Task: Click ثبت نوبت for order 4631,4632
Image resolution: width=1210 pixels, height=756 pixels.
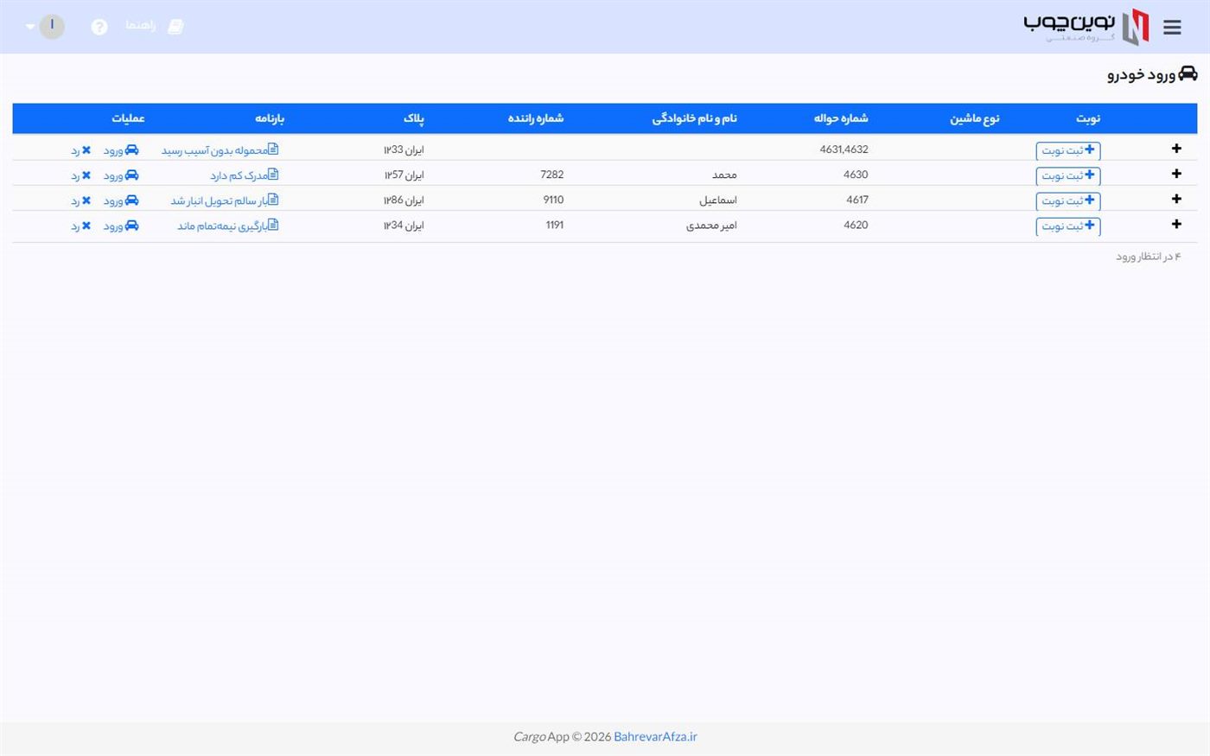Action: 1068,150
